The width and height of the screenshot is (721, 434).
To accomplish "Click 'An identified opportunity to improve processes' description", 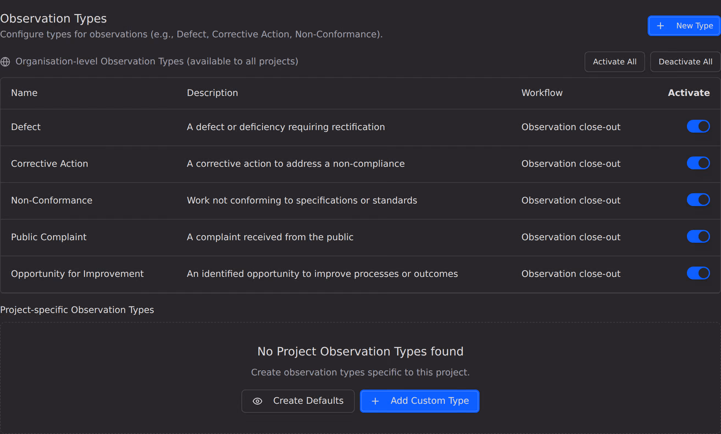I will coord(322,274).
